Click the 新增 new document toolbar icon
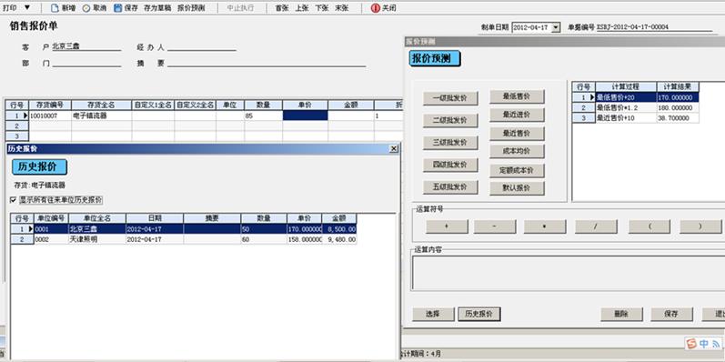The image size is (725, 362). [55, 8]
